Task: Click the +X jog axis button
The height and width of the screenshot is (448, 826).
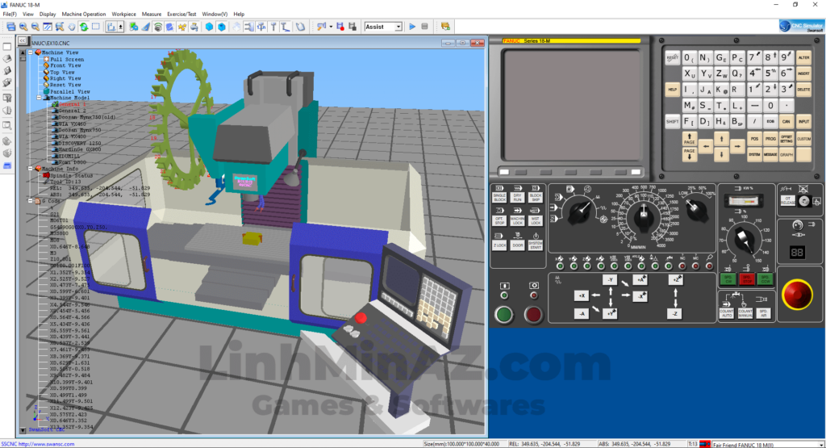Action: (x=581, y=295)
